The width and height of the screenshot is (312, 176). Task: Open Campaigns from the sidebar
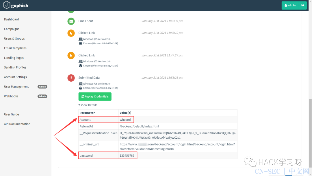(12, 29)
